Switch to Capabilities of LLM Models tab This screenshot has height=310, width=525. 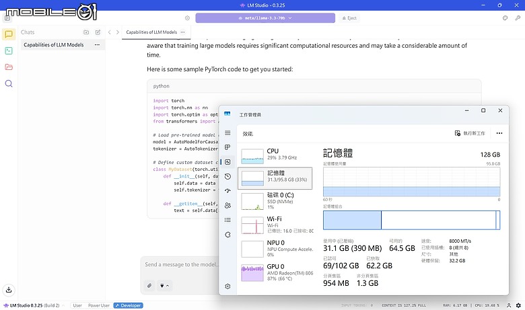point(151,32)
